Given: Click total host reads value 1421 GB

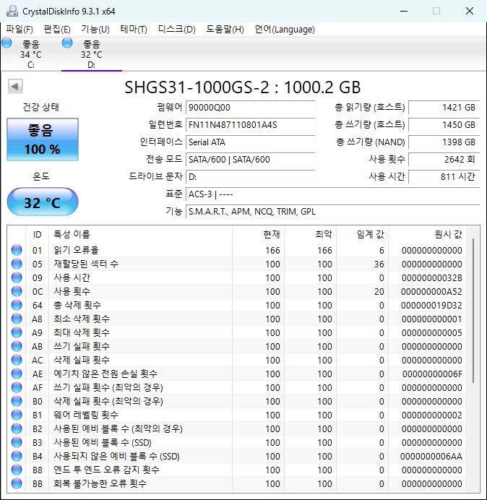Looking at the screenshot, I should point(444,108).
